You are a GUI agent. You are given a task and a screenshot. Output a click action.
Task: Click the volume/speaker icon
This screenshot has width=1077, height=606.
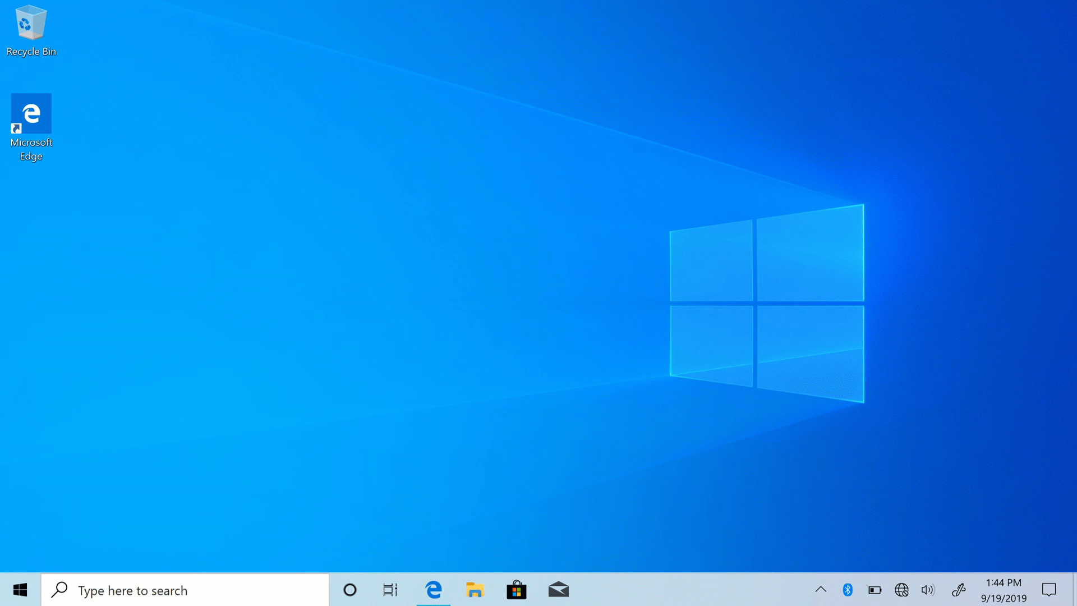click(928, 590)
